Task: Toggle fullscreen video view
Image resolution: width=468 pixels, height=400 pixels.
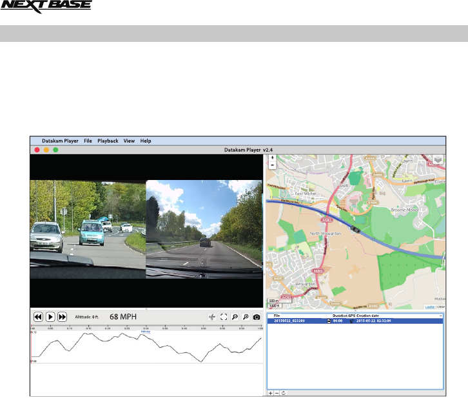Action: tap(224, 317)
